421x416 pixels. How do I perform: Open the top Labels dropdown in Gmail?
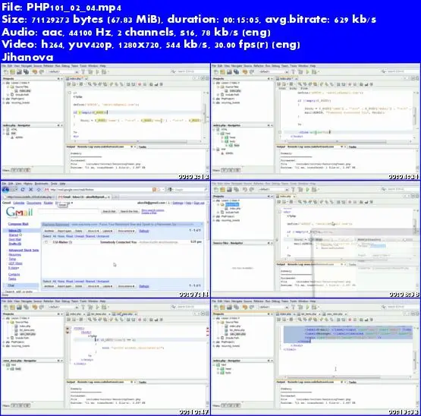[x=108, y=231]
